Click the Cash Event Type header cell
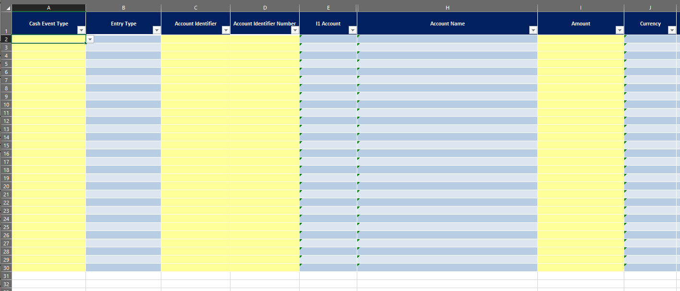Viewport: 680px width, 291px height. (x=49, y=24)
